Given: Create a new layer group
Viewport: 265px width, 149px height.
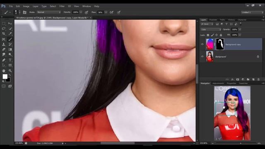Looking at the screenshot, I should tap(248, 79).
